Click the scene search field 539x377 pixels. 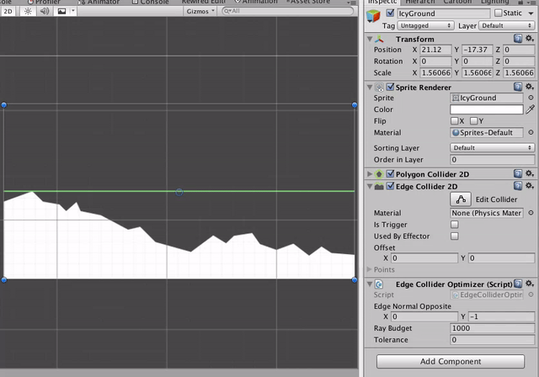click(x=287, y=11)
